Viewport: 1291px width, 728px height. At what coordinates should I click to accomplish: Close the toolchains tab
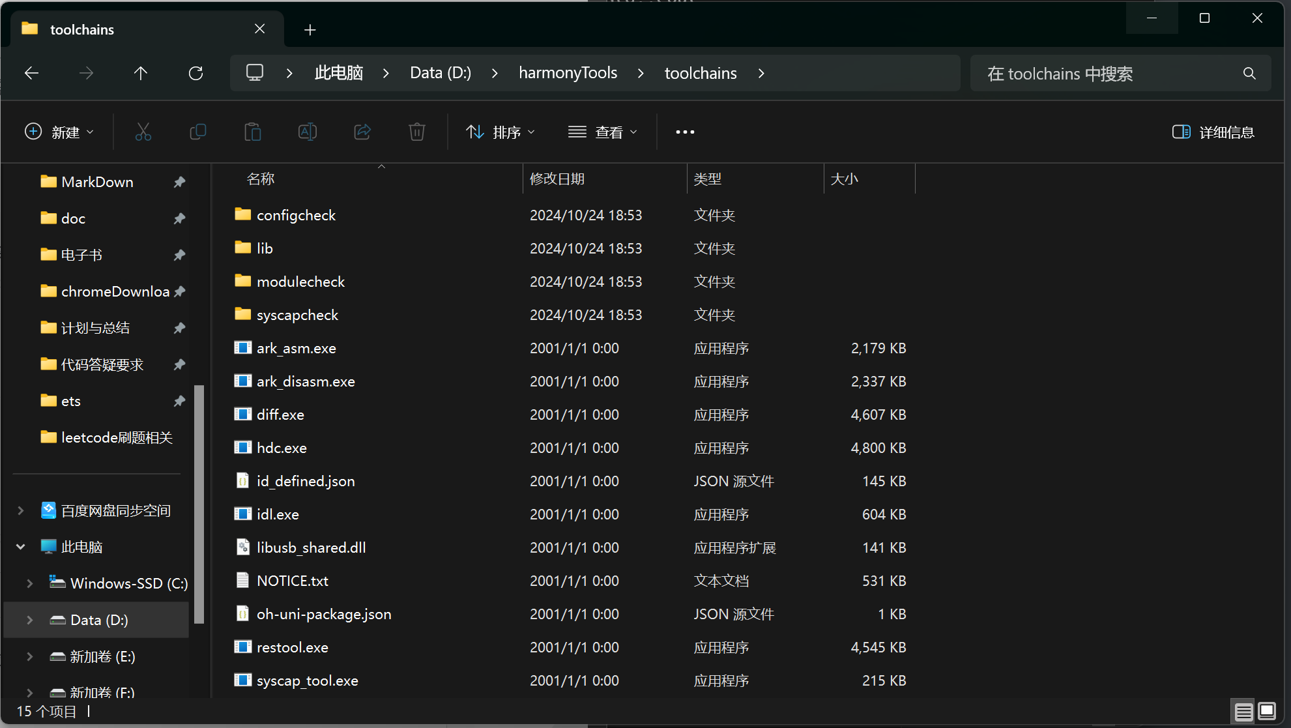pyautogui.click(x=260, y=29)
